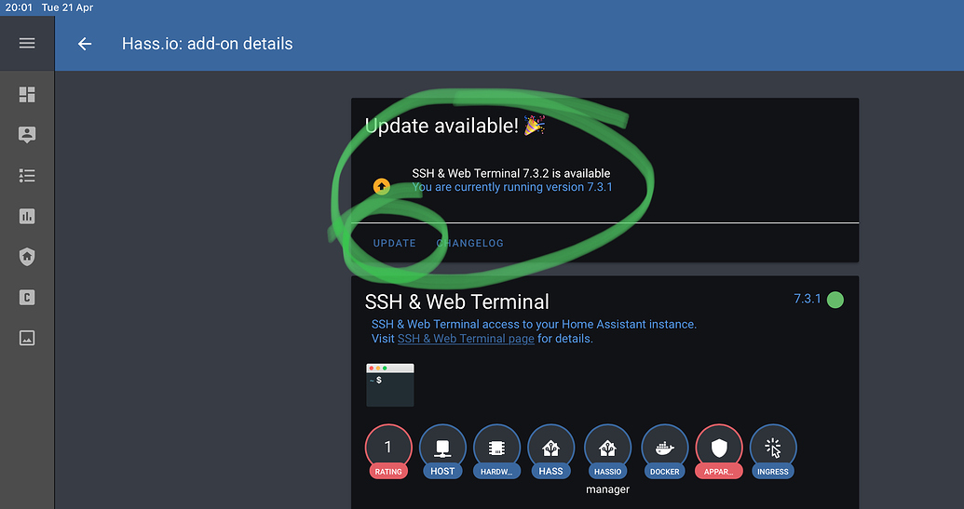This screenshot has height=509, width=964.
Task: Click the 7.3.1 version number by the green dot
Action: tap(808, 299)
